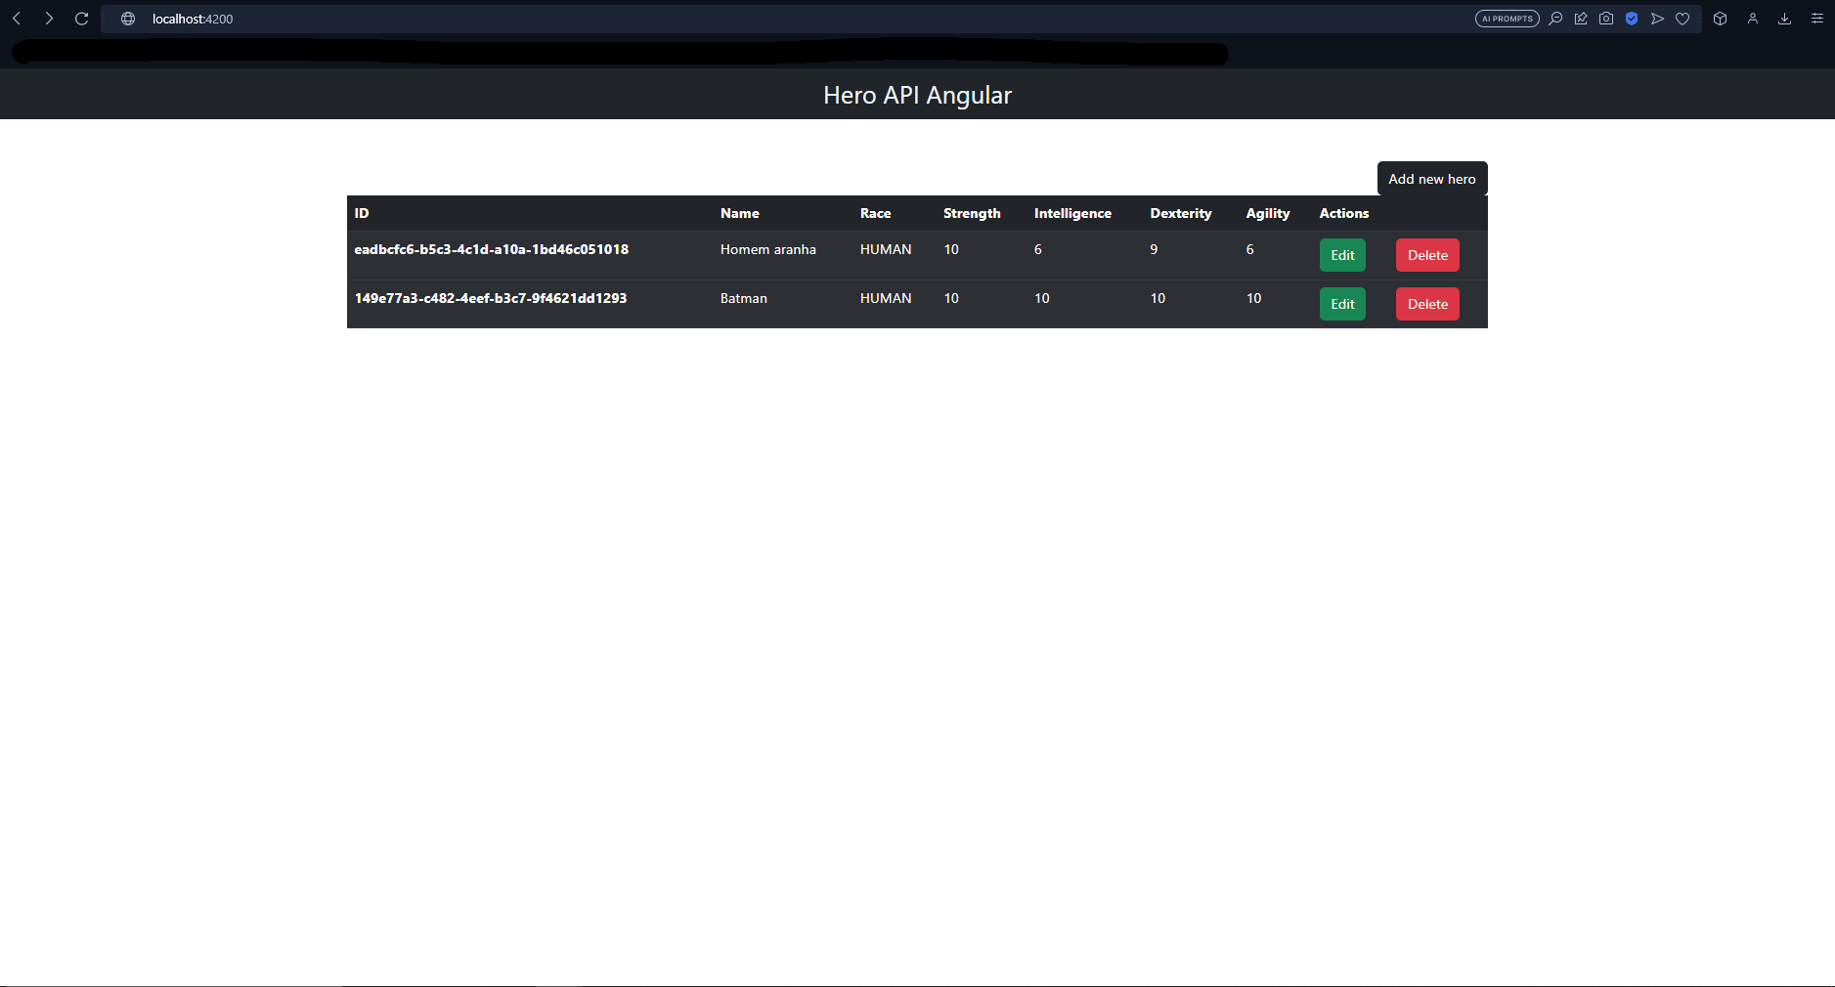Open the easy setup sliders icon
The image size is (1835, 987).
(1817, 19)
